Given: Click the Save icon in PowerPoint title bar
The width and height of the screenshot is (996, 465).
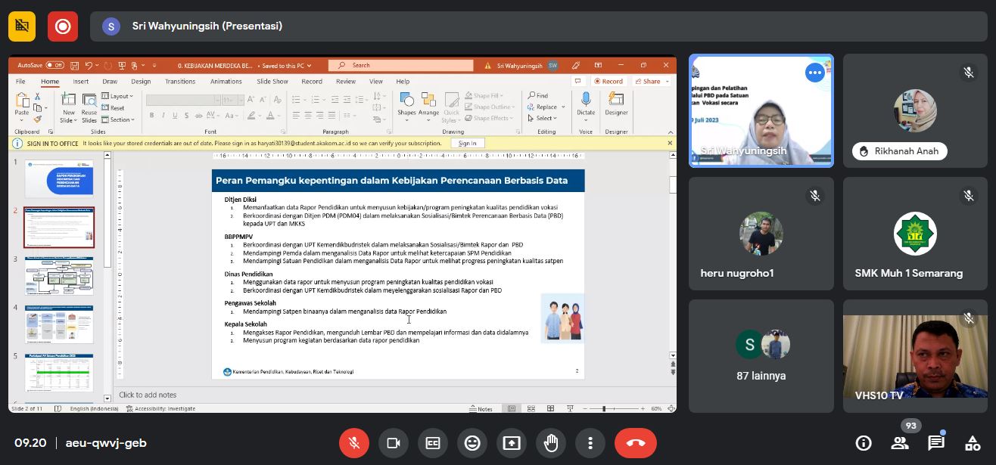Looking at the screenshot, I should (75, 65).
